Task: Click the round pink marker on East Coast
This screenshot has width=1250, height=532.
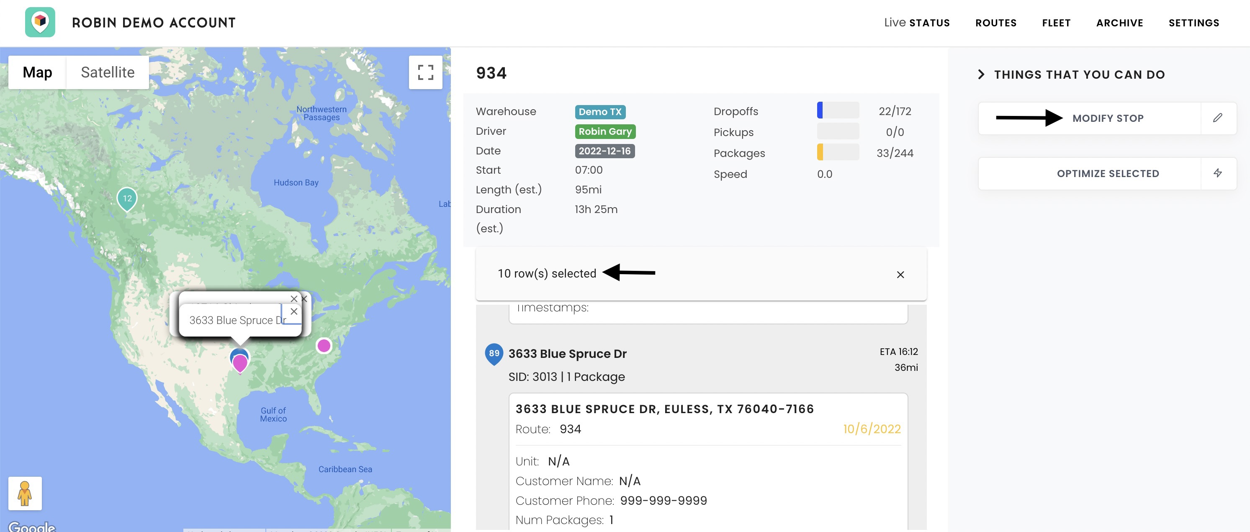Action: pos(324,346)
